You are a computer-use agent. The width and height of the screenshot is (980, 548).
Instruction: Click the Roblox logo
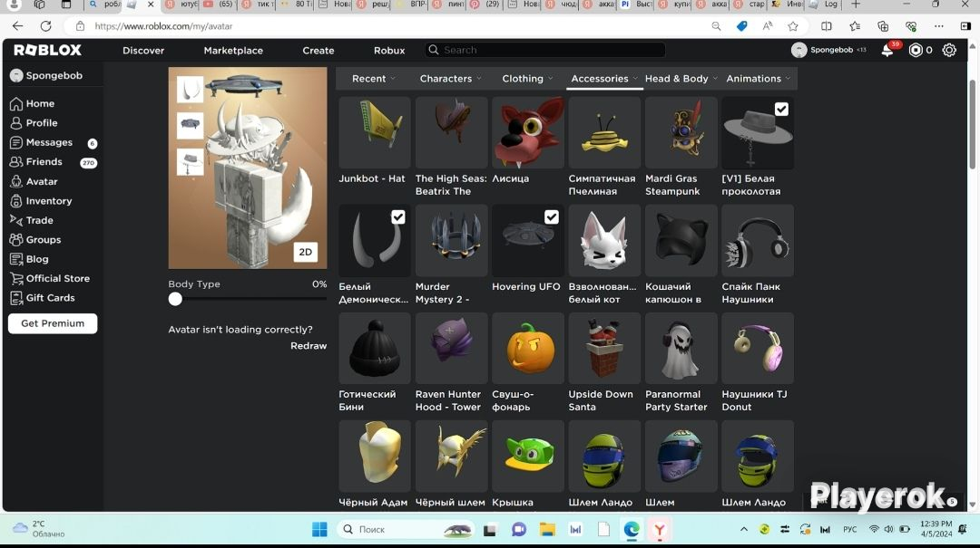click(x=47, y=50)
